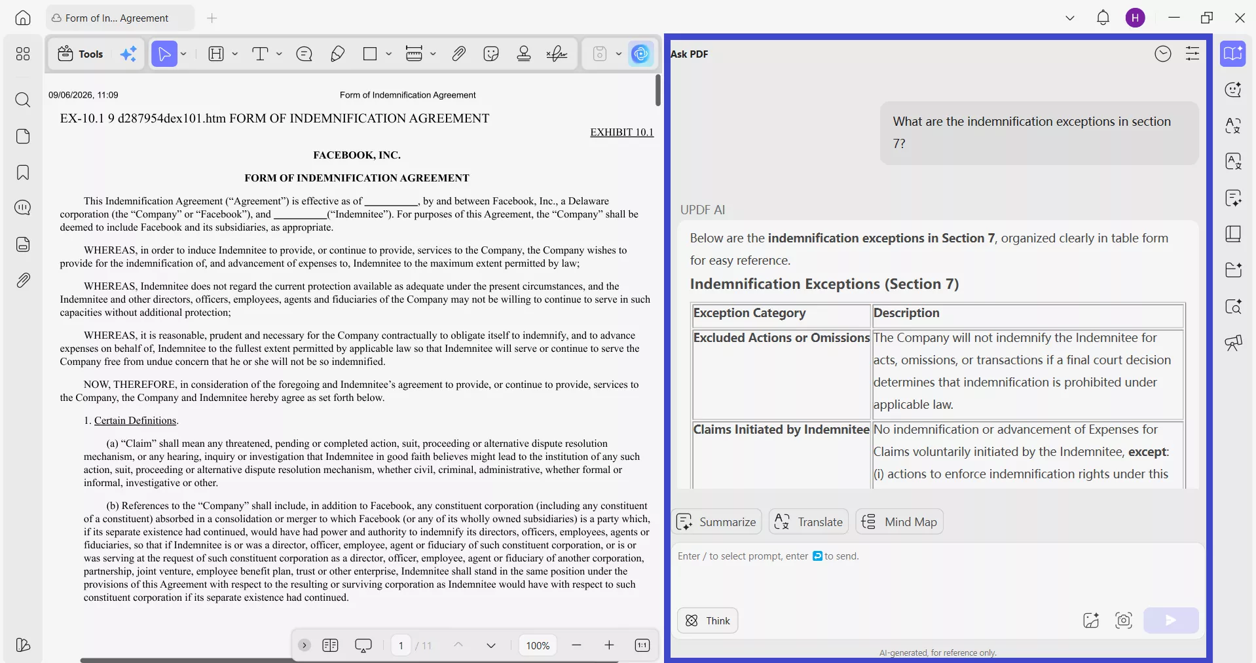This screenshot has height=663, width=1256.
Task: Click the Translate button
Action: 809,522
